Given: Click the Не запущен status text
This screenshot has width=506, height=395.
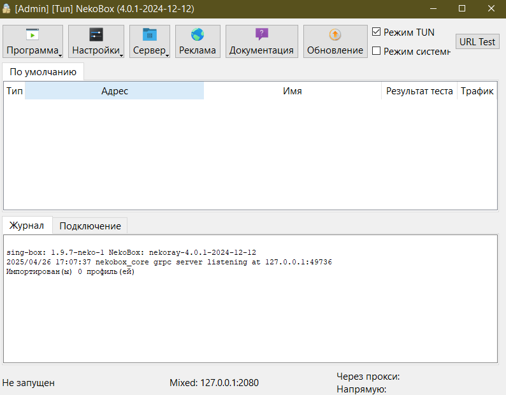Looking at the screenshot, I should (29, 383).
